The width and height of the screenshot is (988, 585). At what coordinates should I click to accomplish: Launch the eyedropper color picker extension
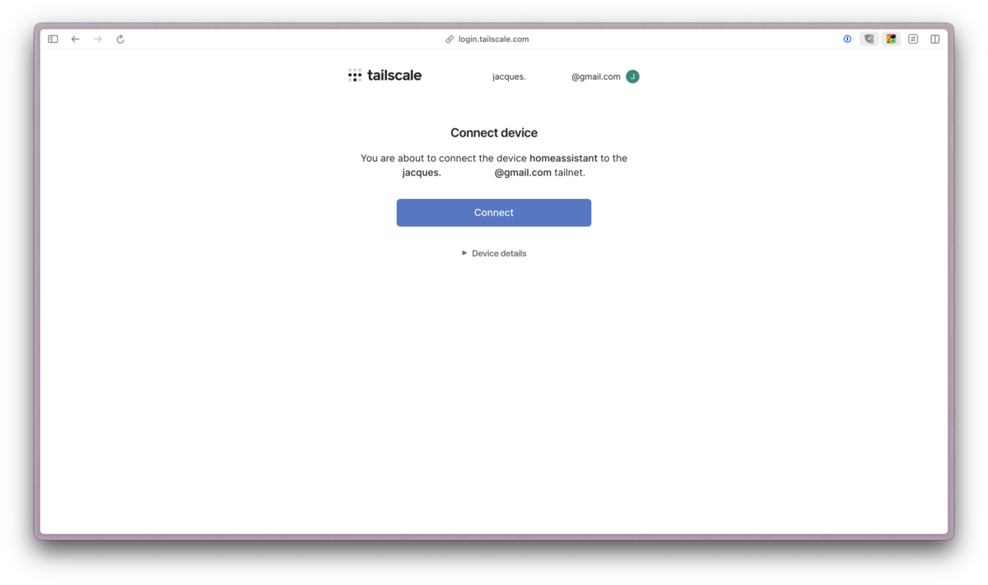[x=891, y=39]
